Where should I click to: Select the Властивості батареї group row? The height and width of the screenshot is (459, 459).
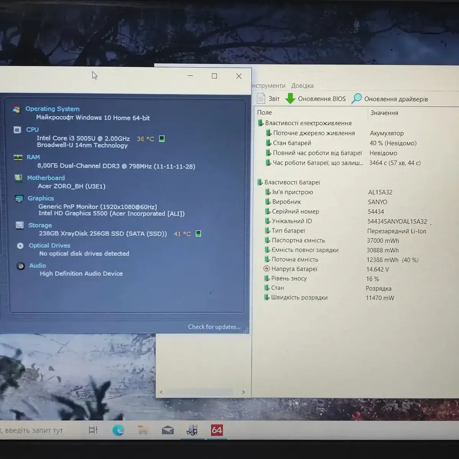[x=292, y=182]
